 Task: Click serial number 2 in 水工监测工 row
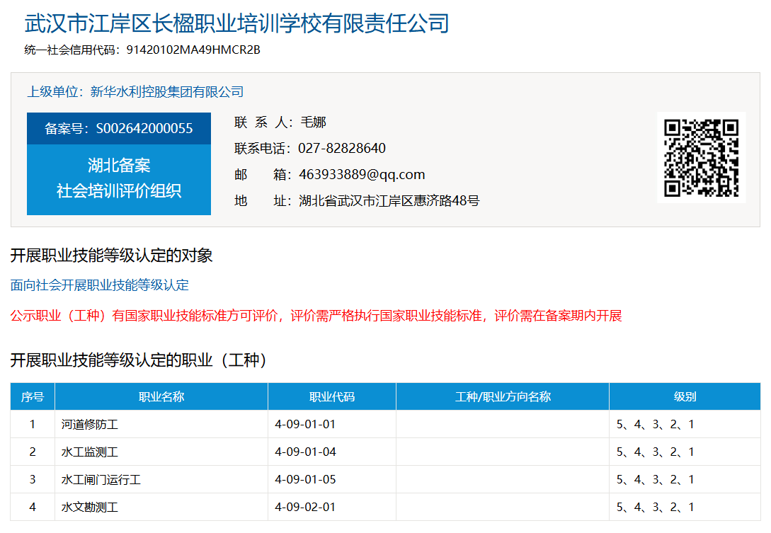click(x=33, y=452)
